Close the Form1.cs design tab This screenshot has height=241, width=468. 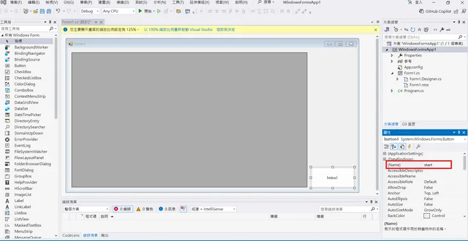[101, 22]
